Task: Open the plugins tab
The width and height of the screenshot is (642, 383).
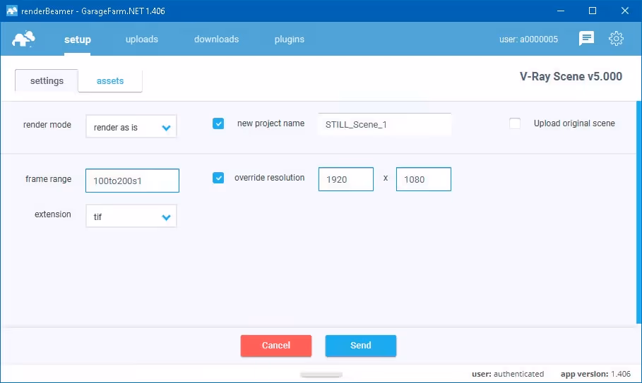Action: pos(289,39)
